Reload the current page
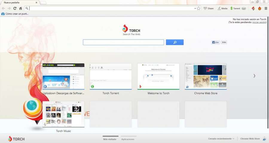Viewport: 269px width, 143px height. point(15,8)
